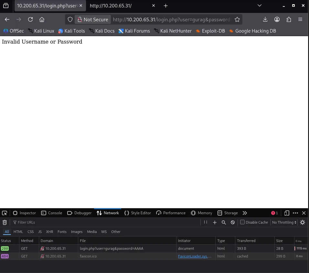Bookmark this page with the star icon
The width and height of the screenshot is (309, 273).
pyautogui.click(x=237, y=19)
